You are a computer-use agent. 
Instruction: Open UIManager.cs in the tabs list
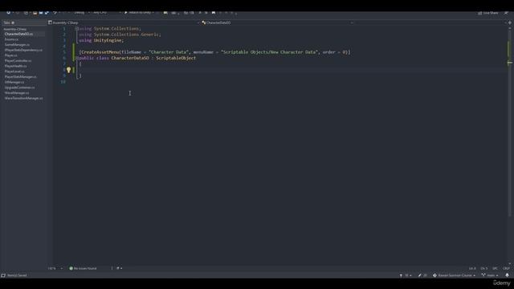point(14,82)
